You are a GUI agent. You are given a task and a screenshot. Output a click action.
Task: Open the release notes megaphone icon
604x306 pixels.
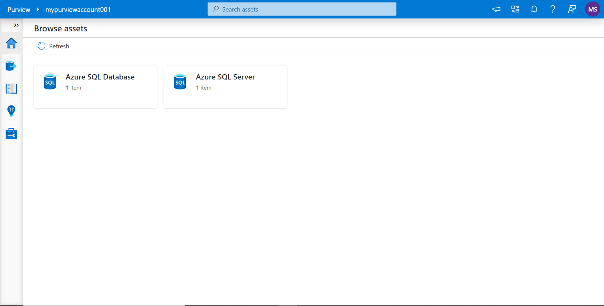(x=496, y=9)
